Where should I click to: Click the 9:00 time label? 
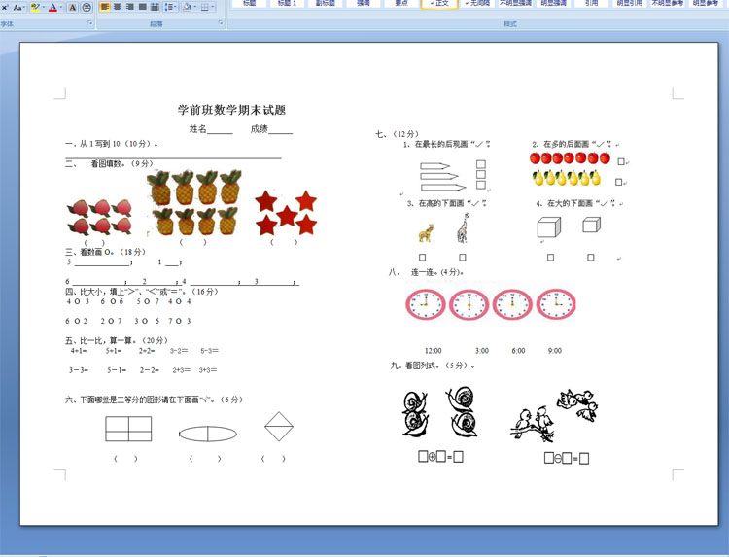point(555,351)
